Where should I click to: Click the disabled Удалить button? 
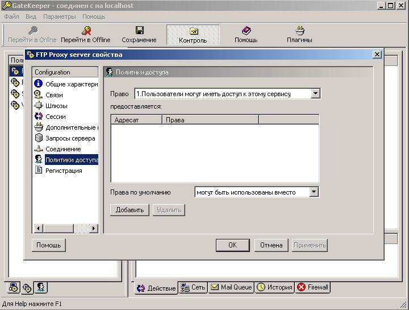tap(169, 210)
